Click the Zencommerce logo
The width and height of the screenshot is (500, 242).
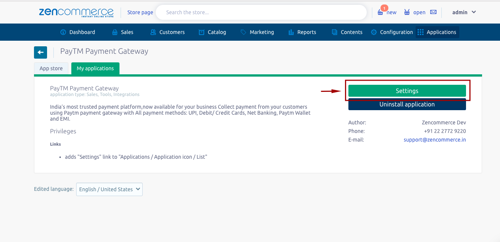(x=76, y=12)
